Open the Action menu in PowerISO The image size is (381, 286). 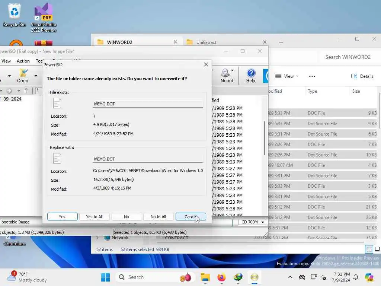coord(23,61)
